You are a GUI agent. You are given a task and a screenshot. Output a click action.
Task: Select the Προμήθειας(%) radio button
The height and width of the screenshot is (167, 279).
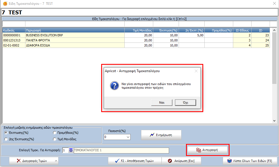55,133
